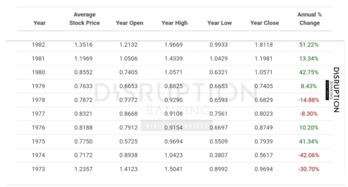Click the 1973 year cell
Screen dimensions: 348x187
(x=38, y=169)
